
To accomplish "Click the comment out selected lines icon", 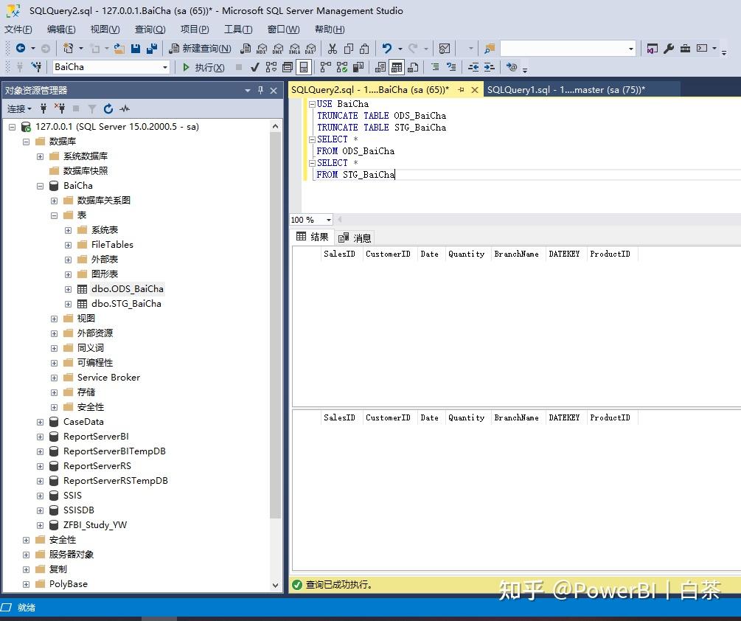I will (435, 67).
